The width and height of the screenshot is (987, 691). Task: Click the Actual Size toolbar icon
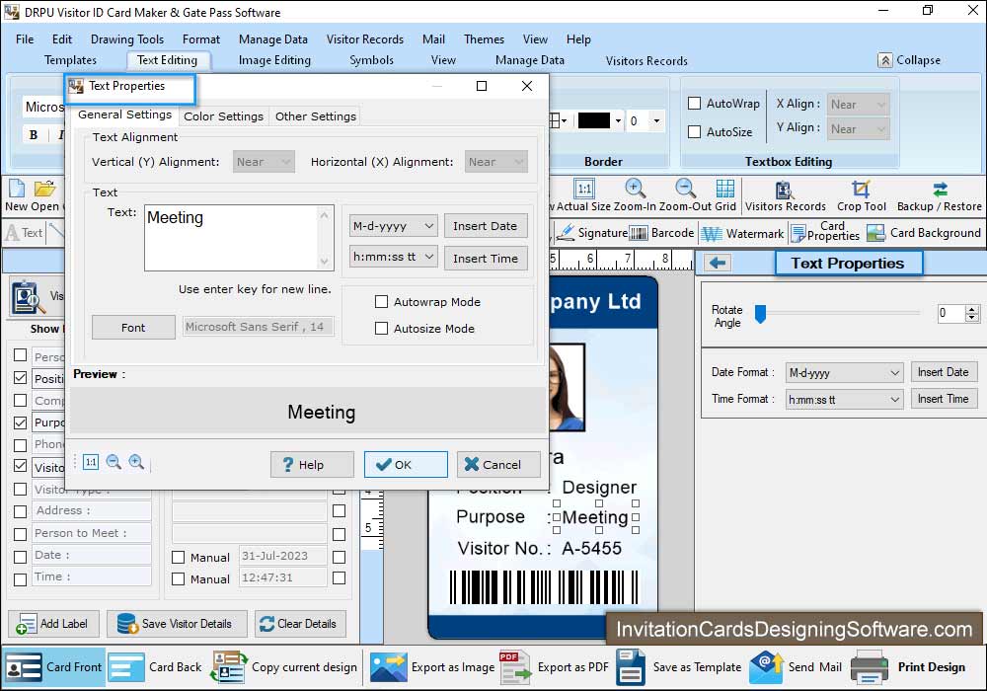pyautogui.click(x=584, y=189)
